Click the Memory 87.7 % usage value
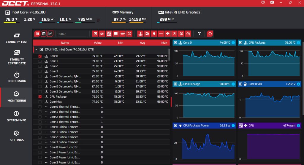The height and width of the screenshot is (165, 304). pos(119,19)
